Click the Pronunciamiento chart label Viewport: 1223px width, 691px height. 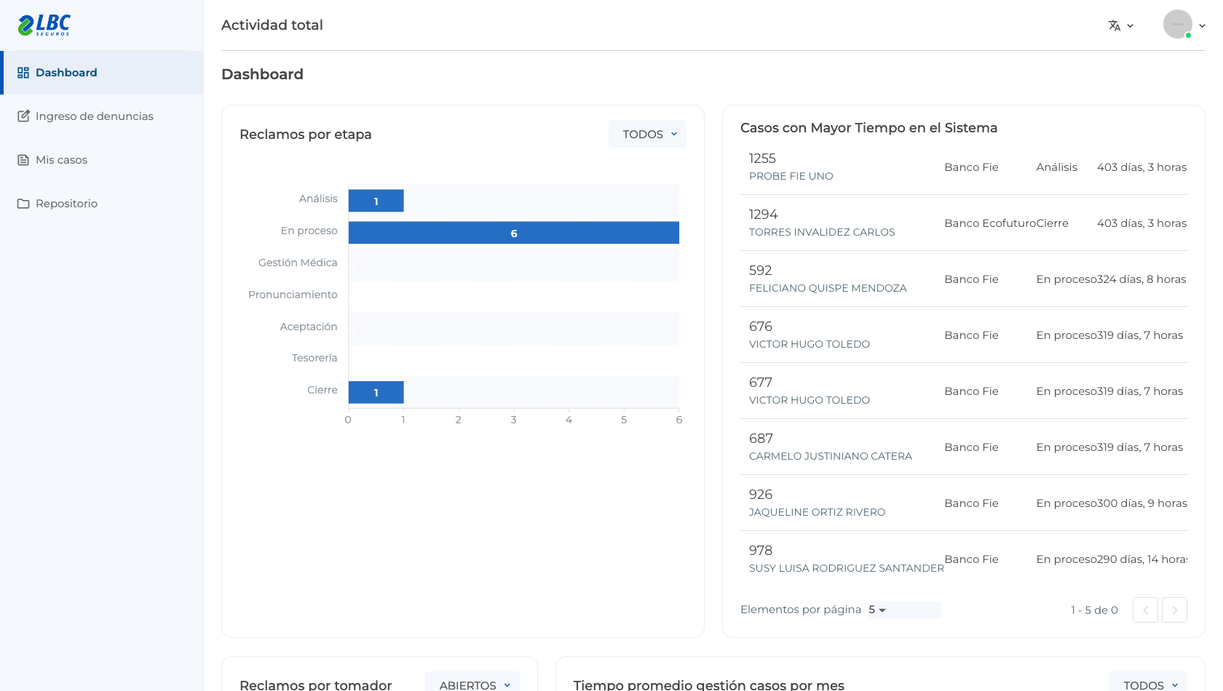[x=293, y=295]
